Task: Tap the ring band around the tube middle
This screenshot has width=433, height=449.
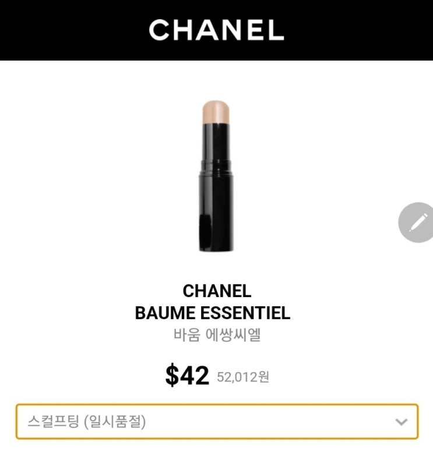Action: (216, 165)
